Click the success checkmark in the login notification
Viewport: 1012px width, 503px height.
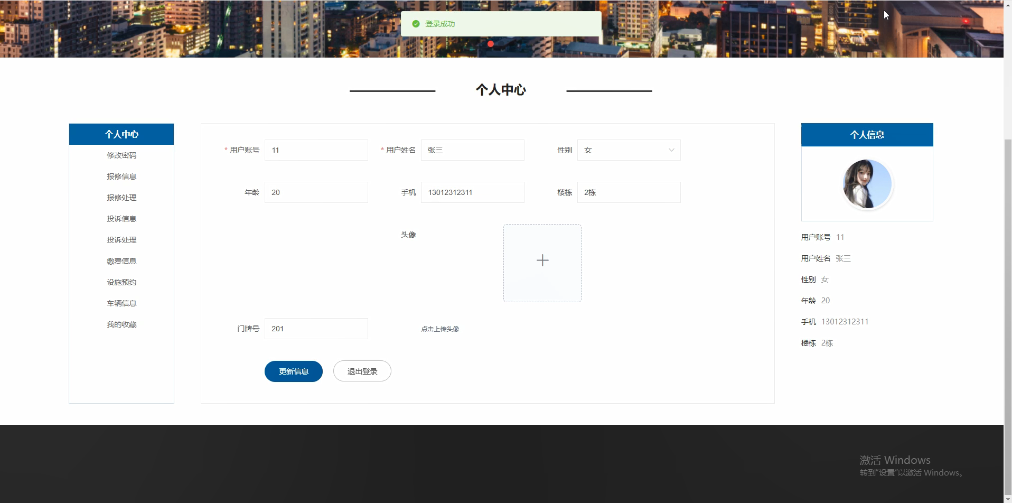click(x=415, y=23)
